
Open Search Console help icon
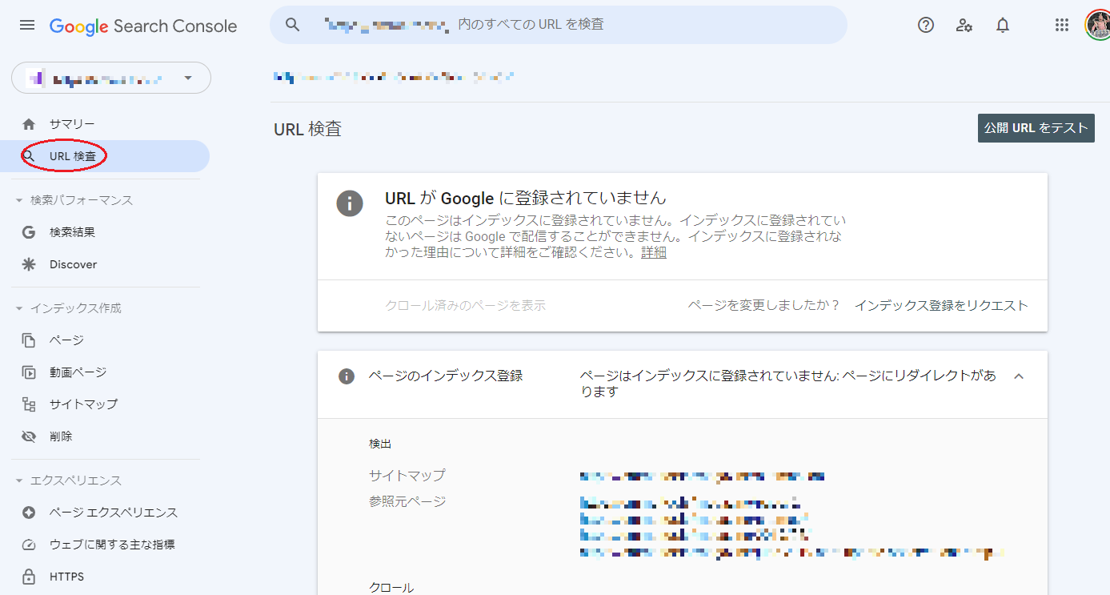(925, 25)
